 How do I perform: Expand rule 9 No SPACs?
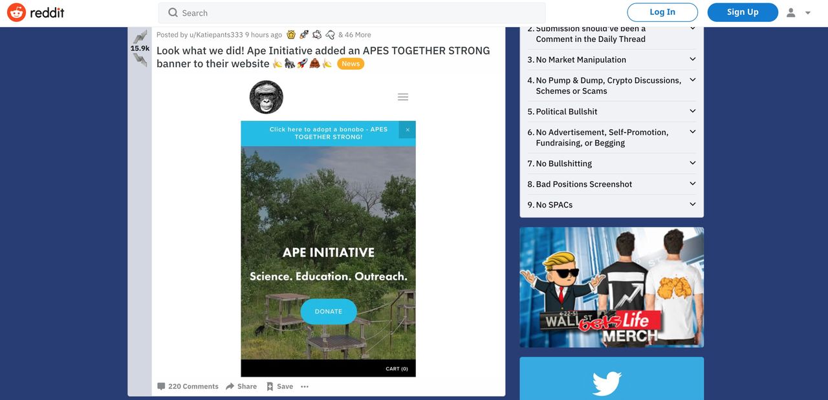click(692, 204)
